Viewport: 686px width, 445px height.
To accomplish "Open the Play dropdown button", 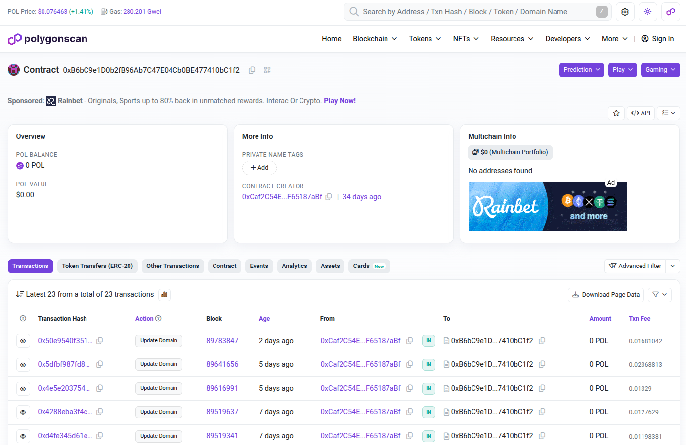I will pos(623,70).
